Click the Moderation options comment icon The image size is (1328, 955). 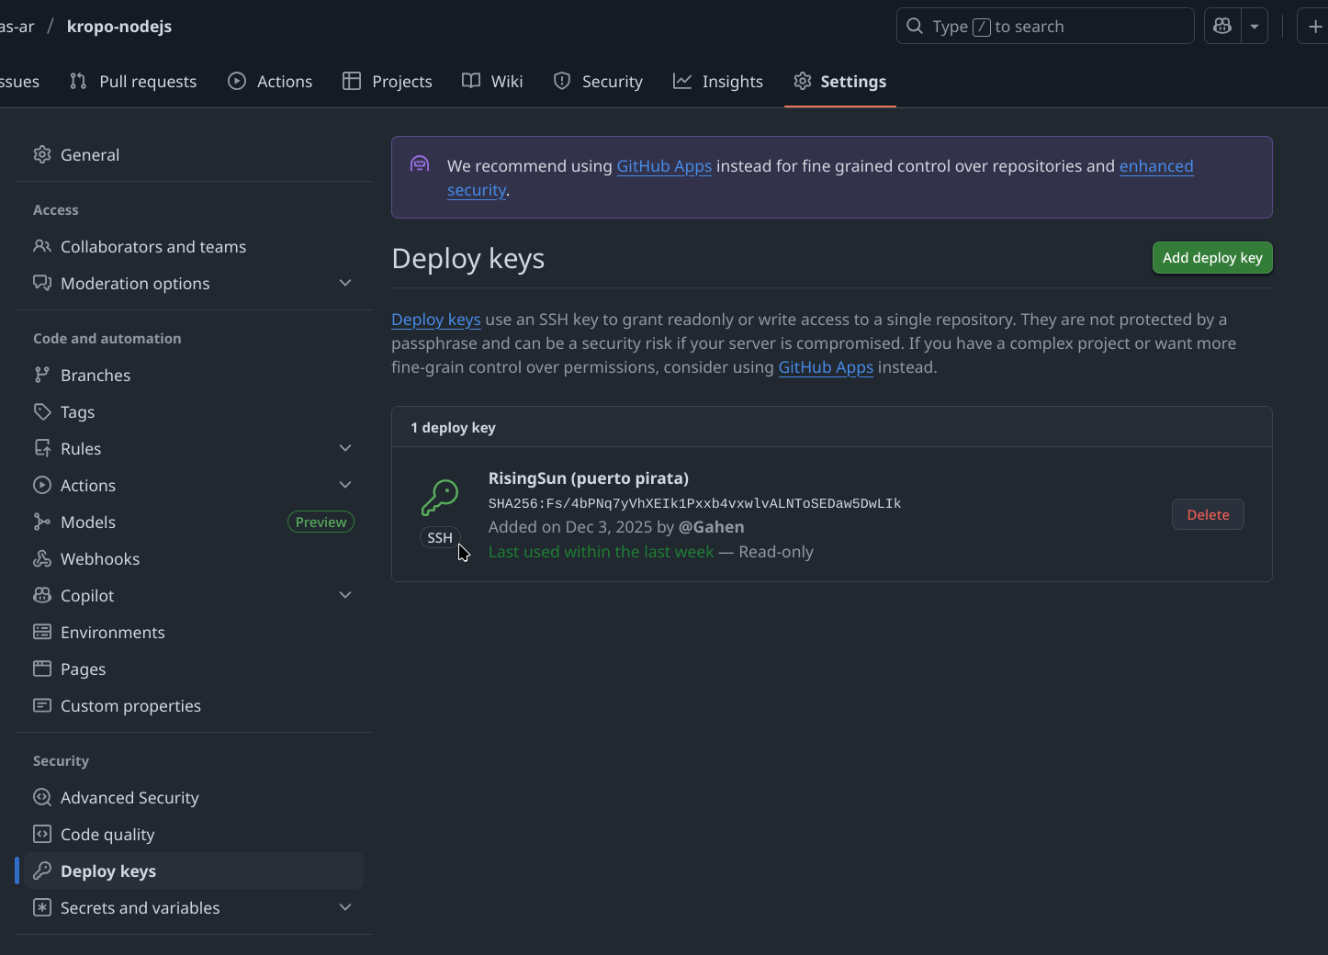coord(42,283)
